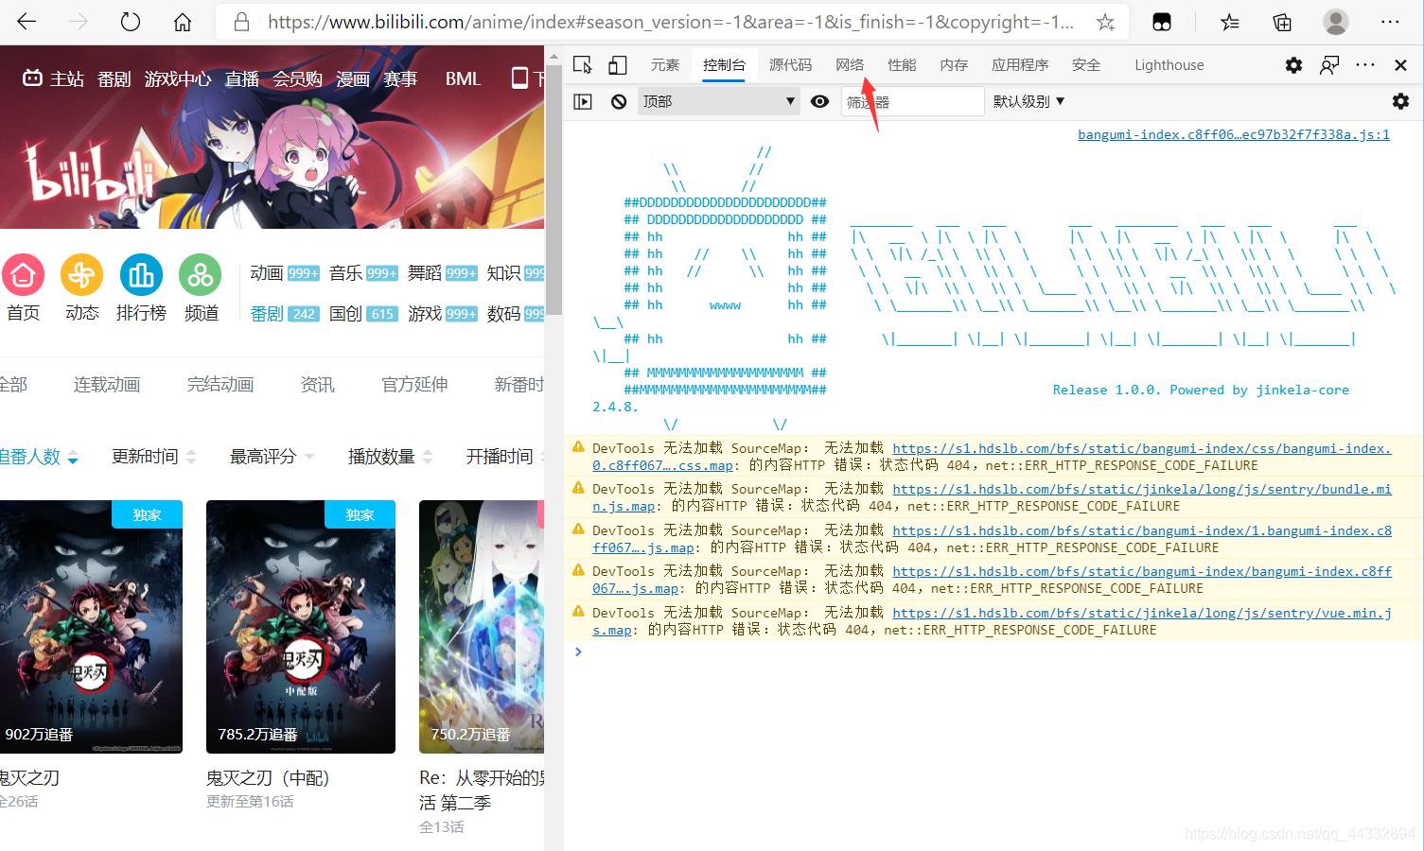Switch to the 内存 tab
This screenshot has height=851, width=1424.
954,65
